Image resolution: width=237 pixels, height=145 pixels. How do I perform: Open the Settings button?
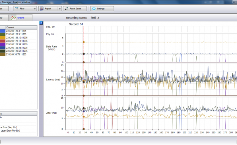point(102,9)
